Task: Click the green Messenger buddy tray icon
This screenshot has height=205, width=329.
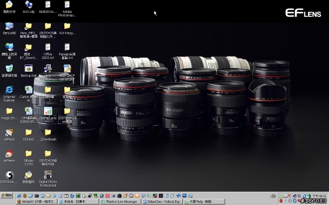Action: [281, 196]
